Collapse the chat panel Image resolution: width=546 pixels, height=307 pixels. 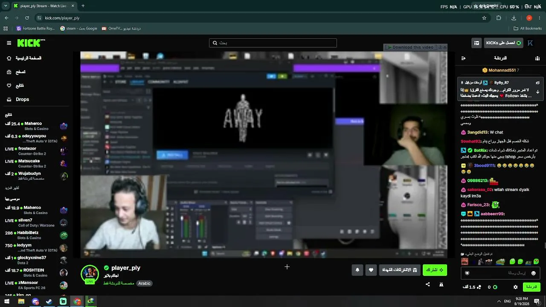(464, 58)
